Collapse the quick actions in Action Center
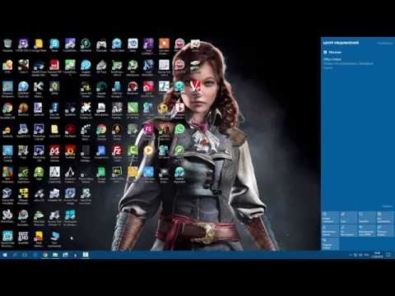 388,206
